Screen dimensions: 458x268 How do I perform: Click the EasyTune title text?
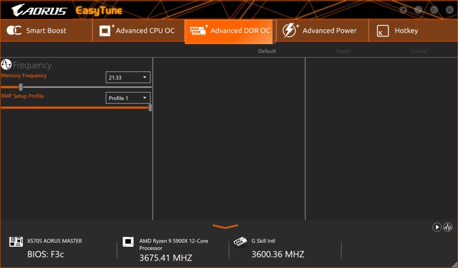99,11
